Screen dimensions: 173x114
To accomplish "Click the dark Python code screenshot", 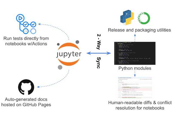I will (x=135, y=53).
